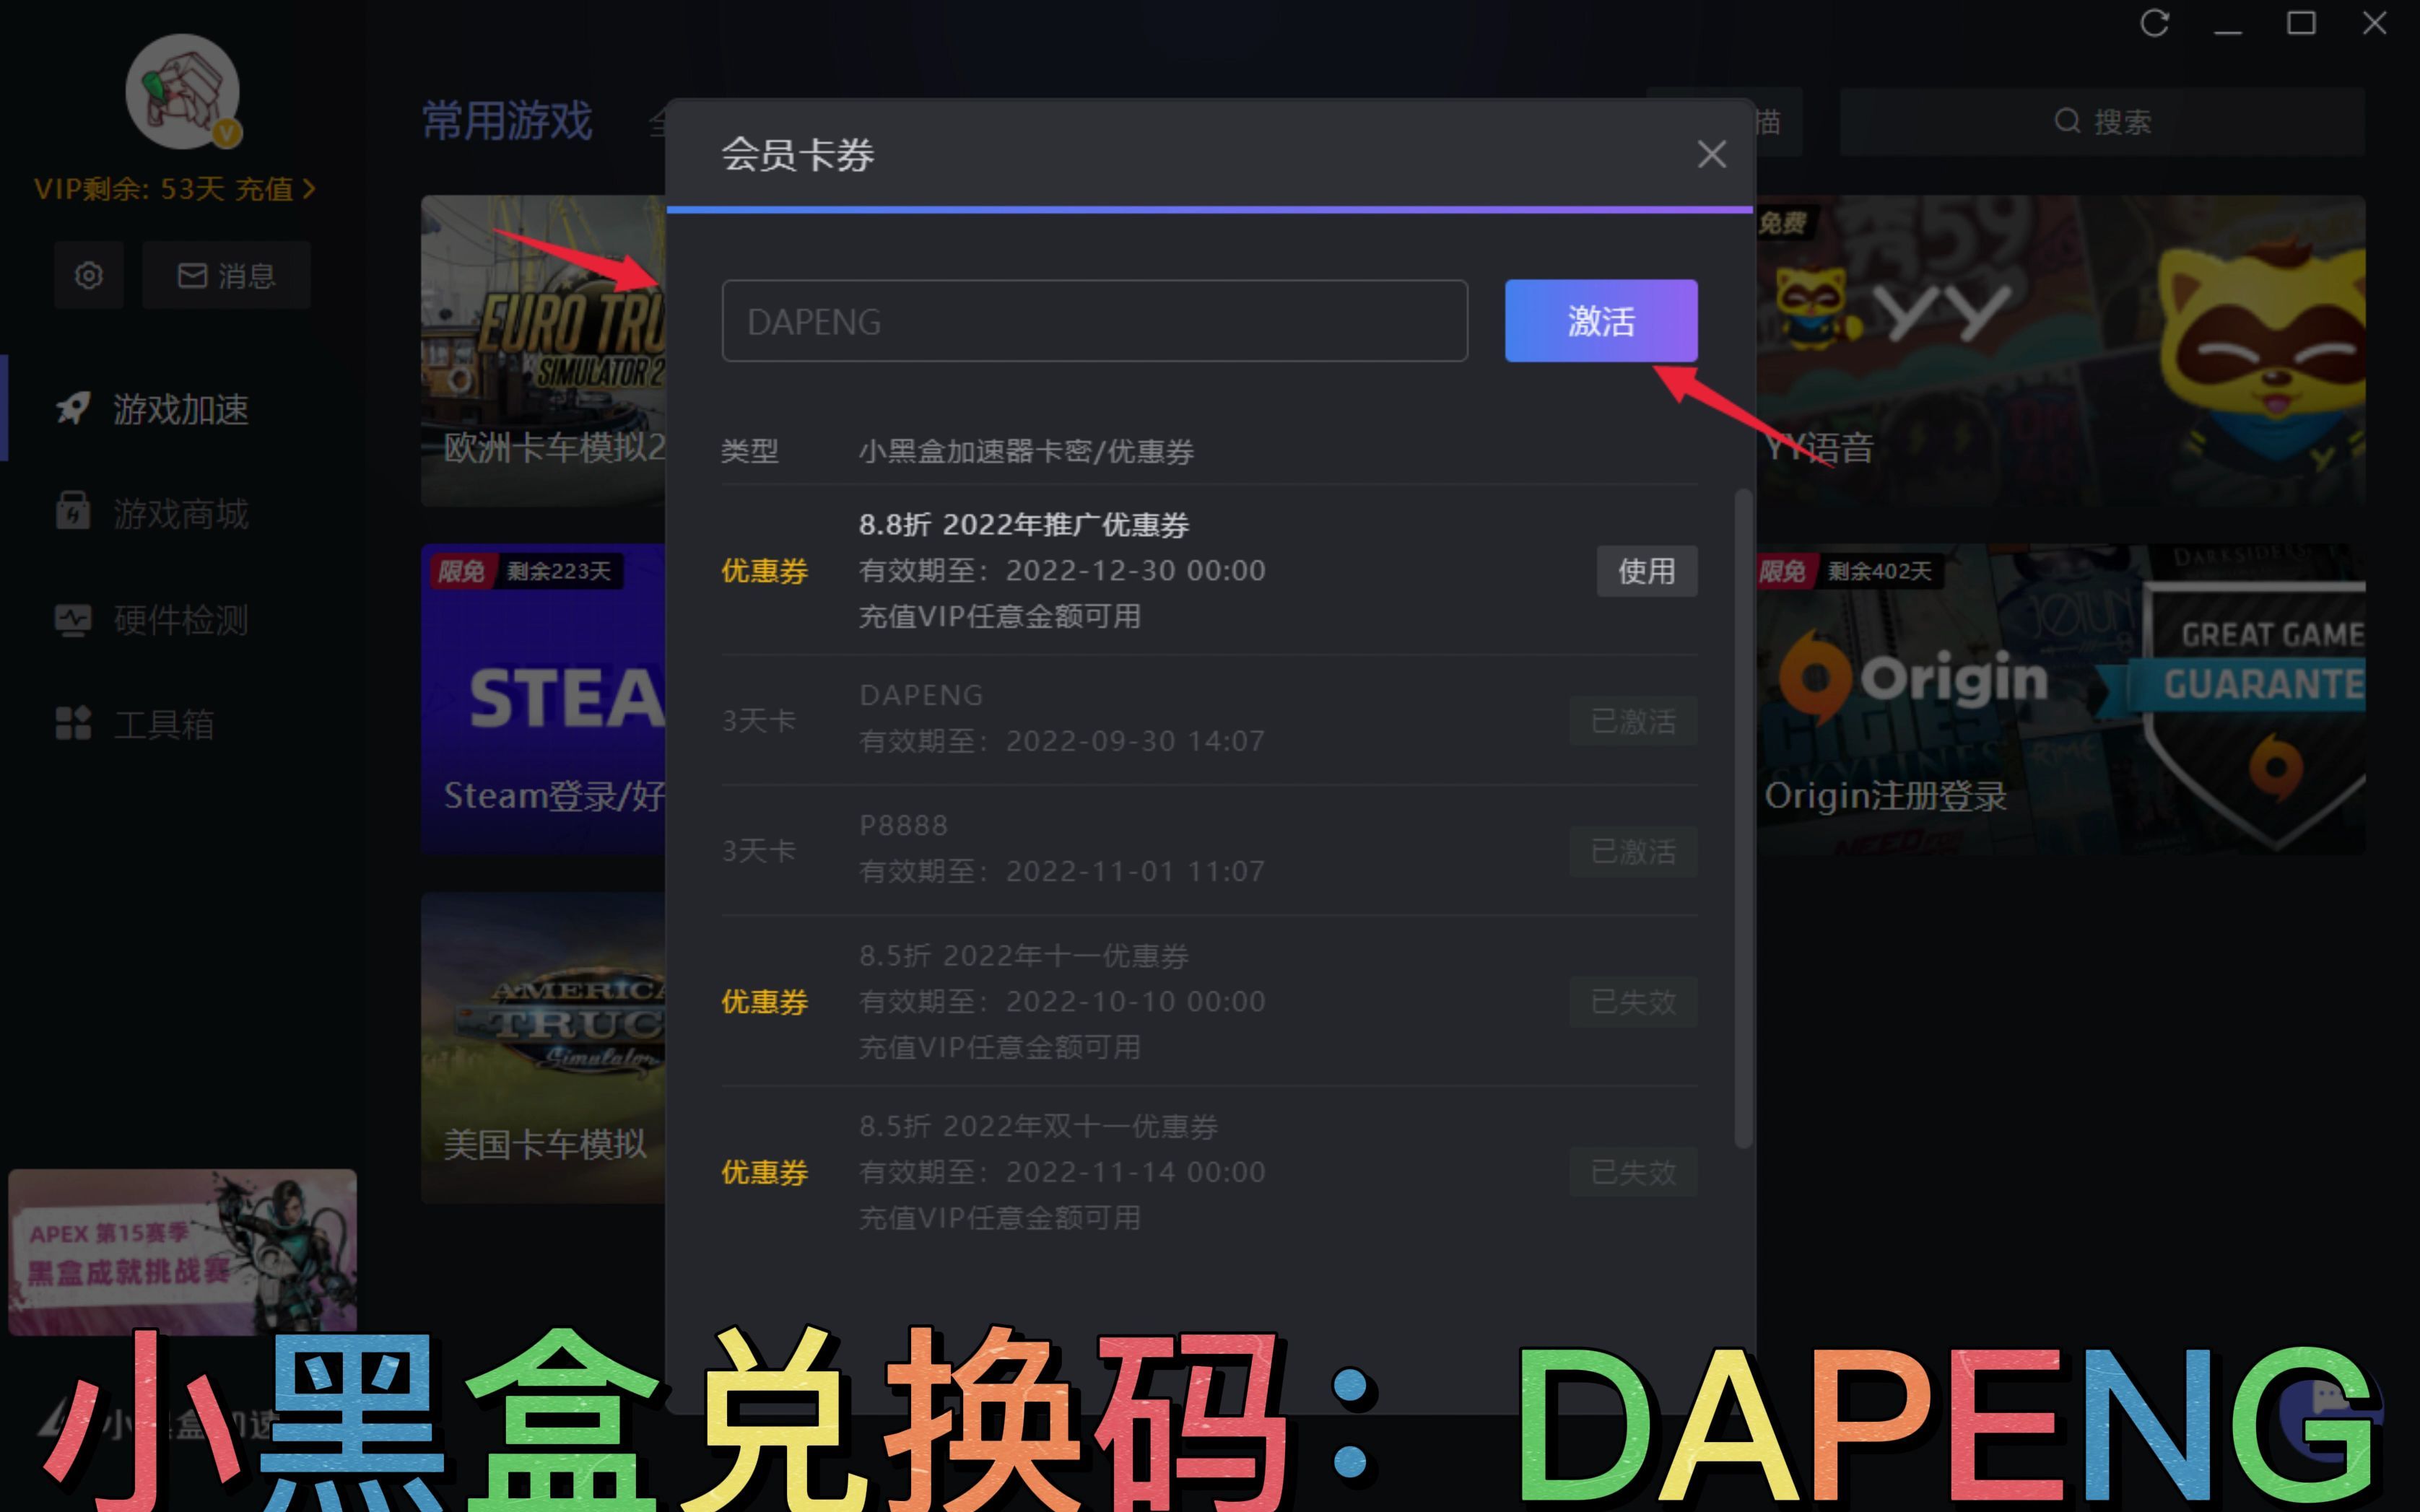This screenshot has height=1512, width=2420.
Task: Click the coupon list scrollbar
Action: click(1743, 818)
